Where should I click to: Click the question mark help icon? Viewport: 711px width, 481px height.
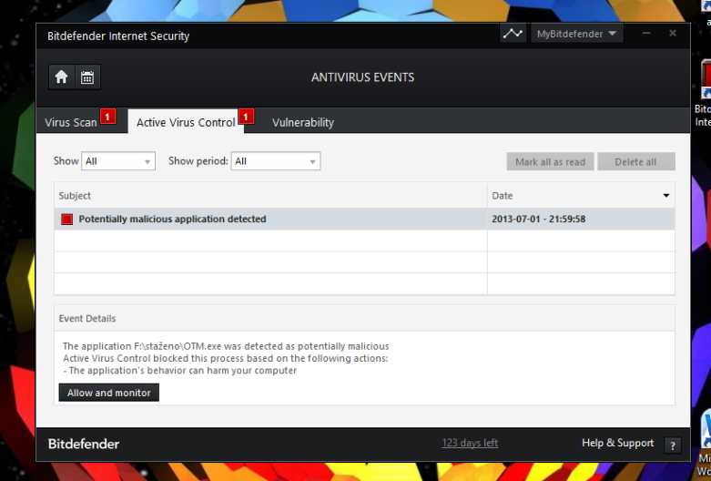click(673, 445)
